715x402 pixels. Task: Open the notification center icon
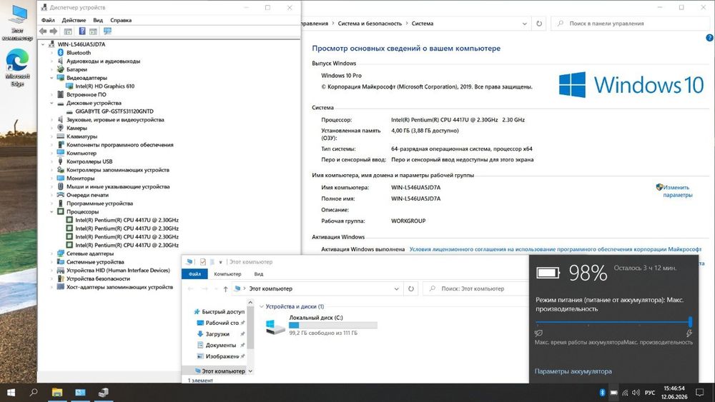click(x=699, y=393)
